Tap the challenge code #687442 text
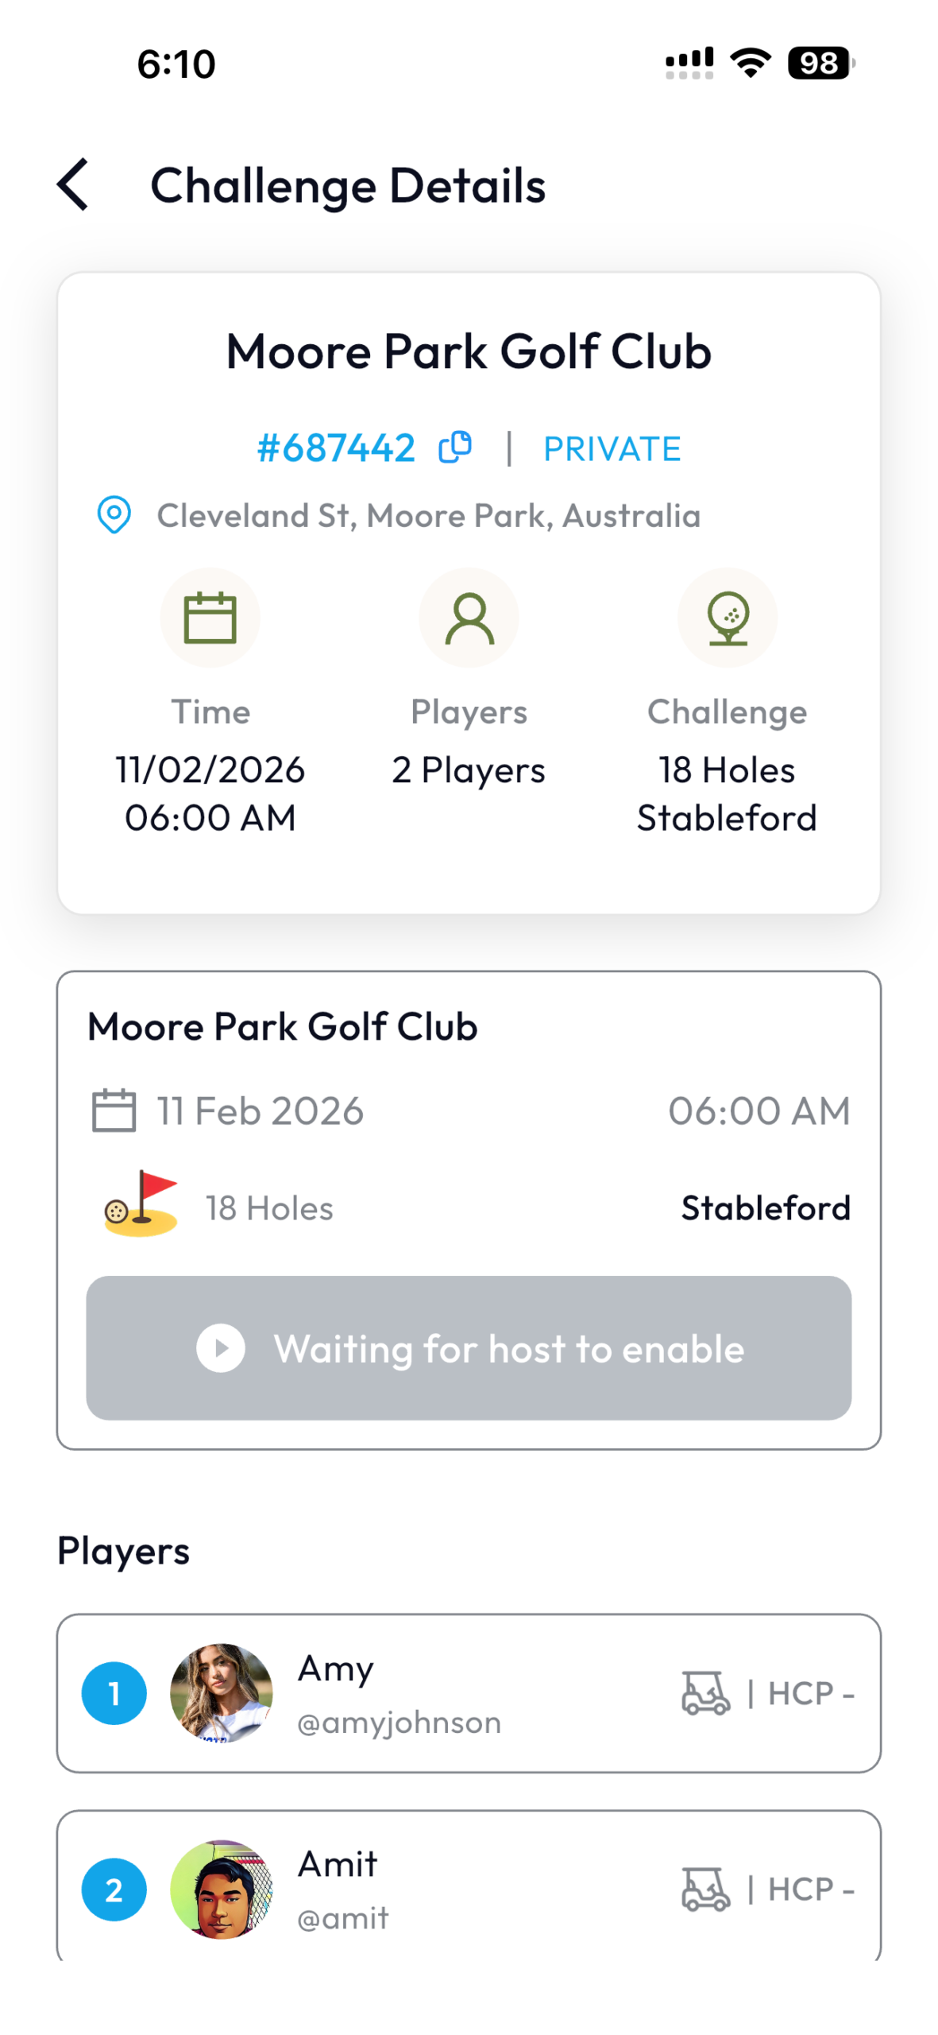Viewport: 938px width, 2035px height. (x=336, y=448)
